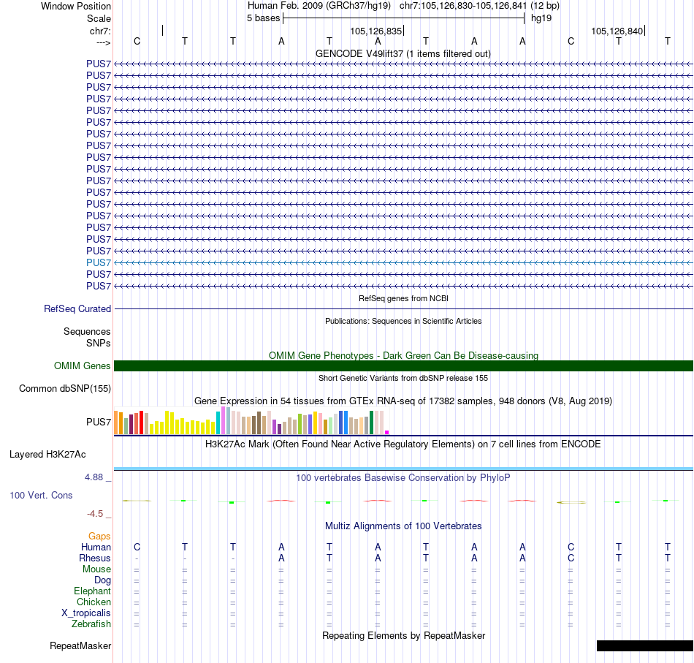Viewport: 694px width, 663px height.
Task: Click the Elephant species label
Action: click(92, 591)
